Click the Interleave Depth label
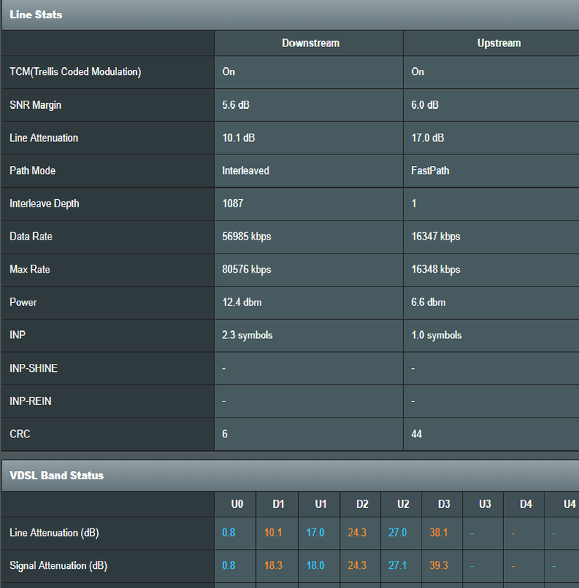 tap(44, 204)
